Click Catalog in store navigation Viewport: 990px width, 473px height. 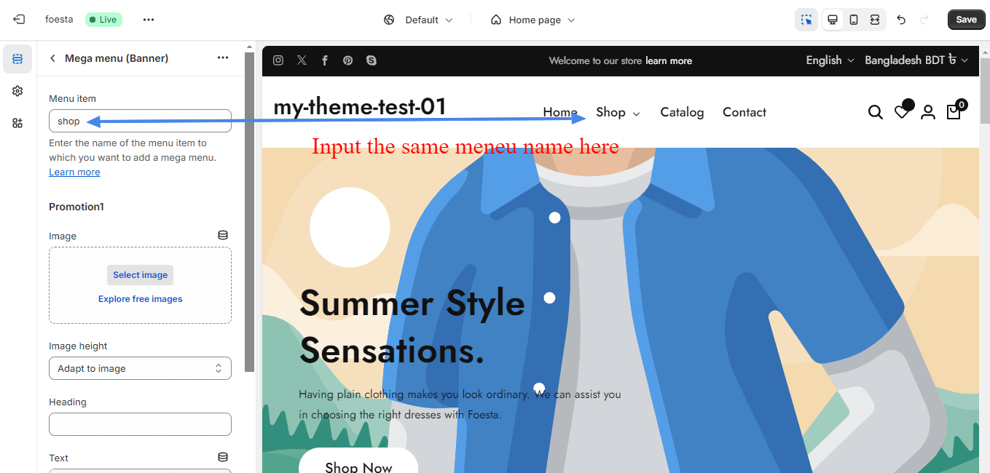(x=682, y=112)
